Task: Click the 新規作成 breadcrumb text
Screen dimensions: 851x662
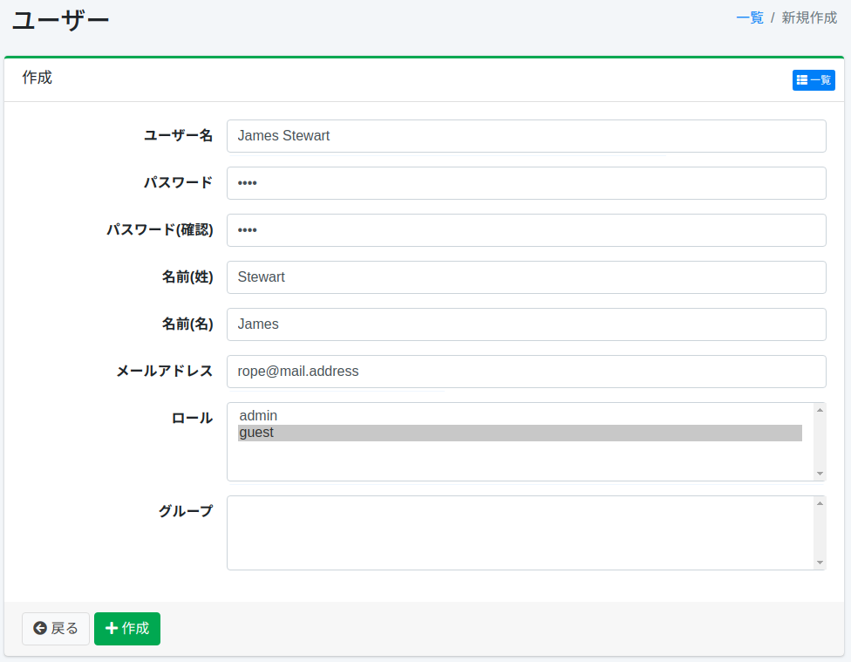Action: click(x=808, y=17)
